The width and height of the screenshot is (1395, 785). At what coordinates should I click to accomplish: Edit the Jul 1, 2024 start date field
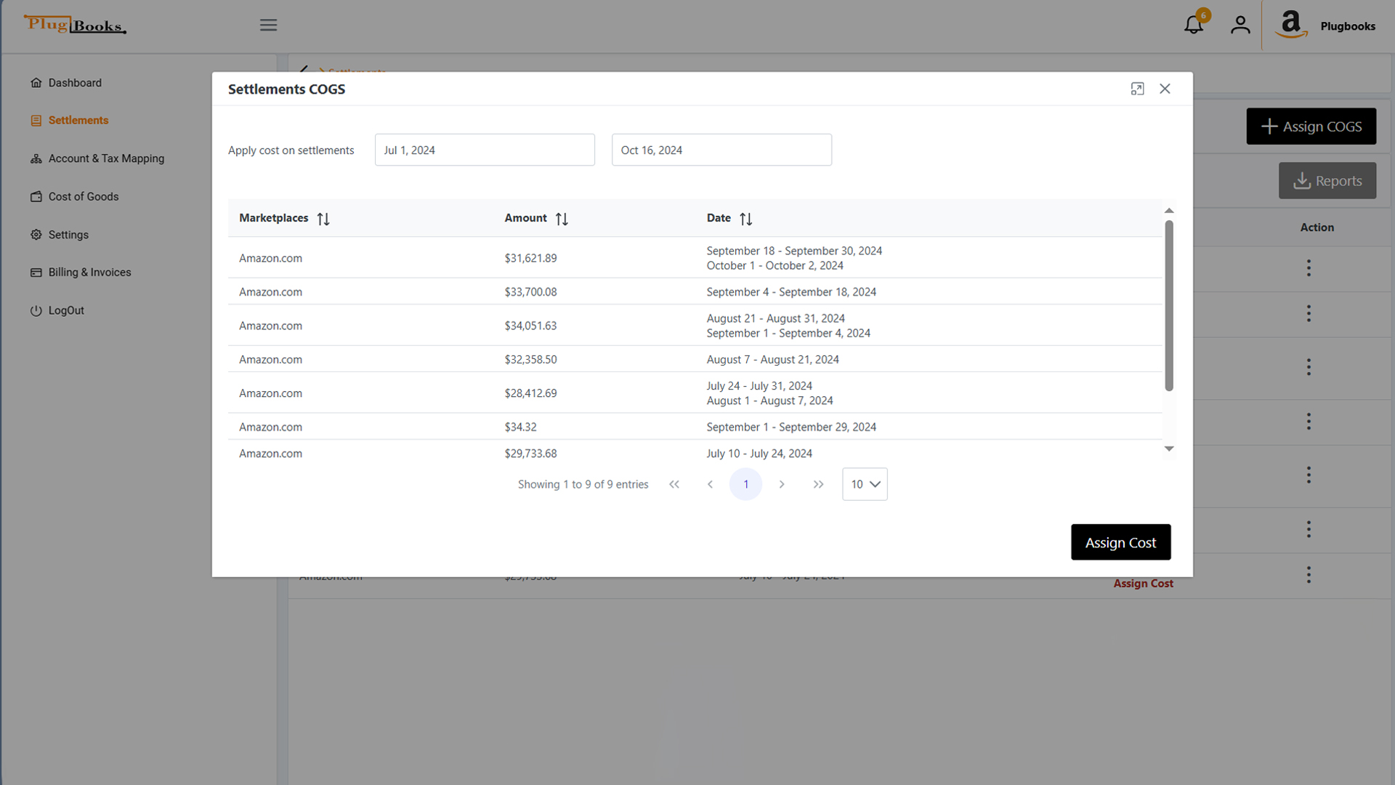click(485, 150)
